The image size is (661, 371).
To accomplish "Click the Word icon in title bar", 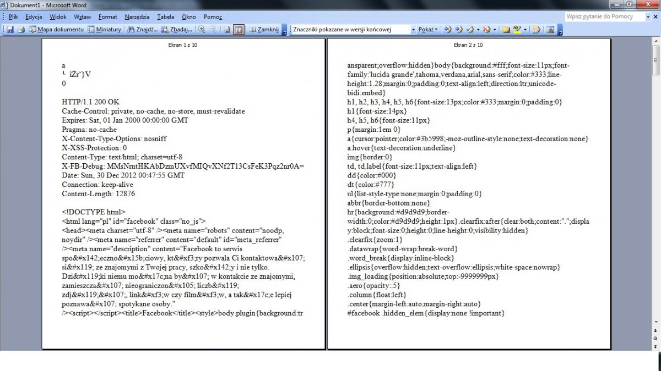I will coord(5,5).
